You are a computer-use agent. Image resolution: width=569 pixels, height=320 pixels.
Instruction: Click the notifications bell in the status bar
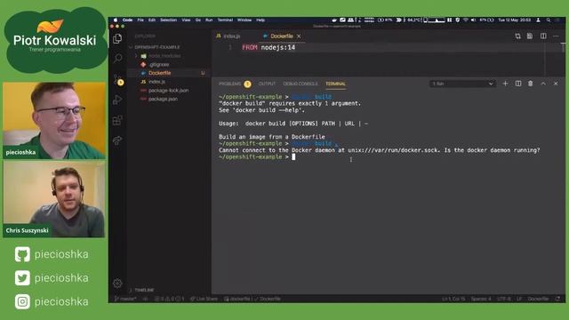[557, 299]
